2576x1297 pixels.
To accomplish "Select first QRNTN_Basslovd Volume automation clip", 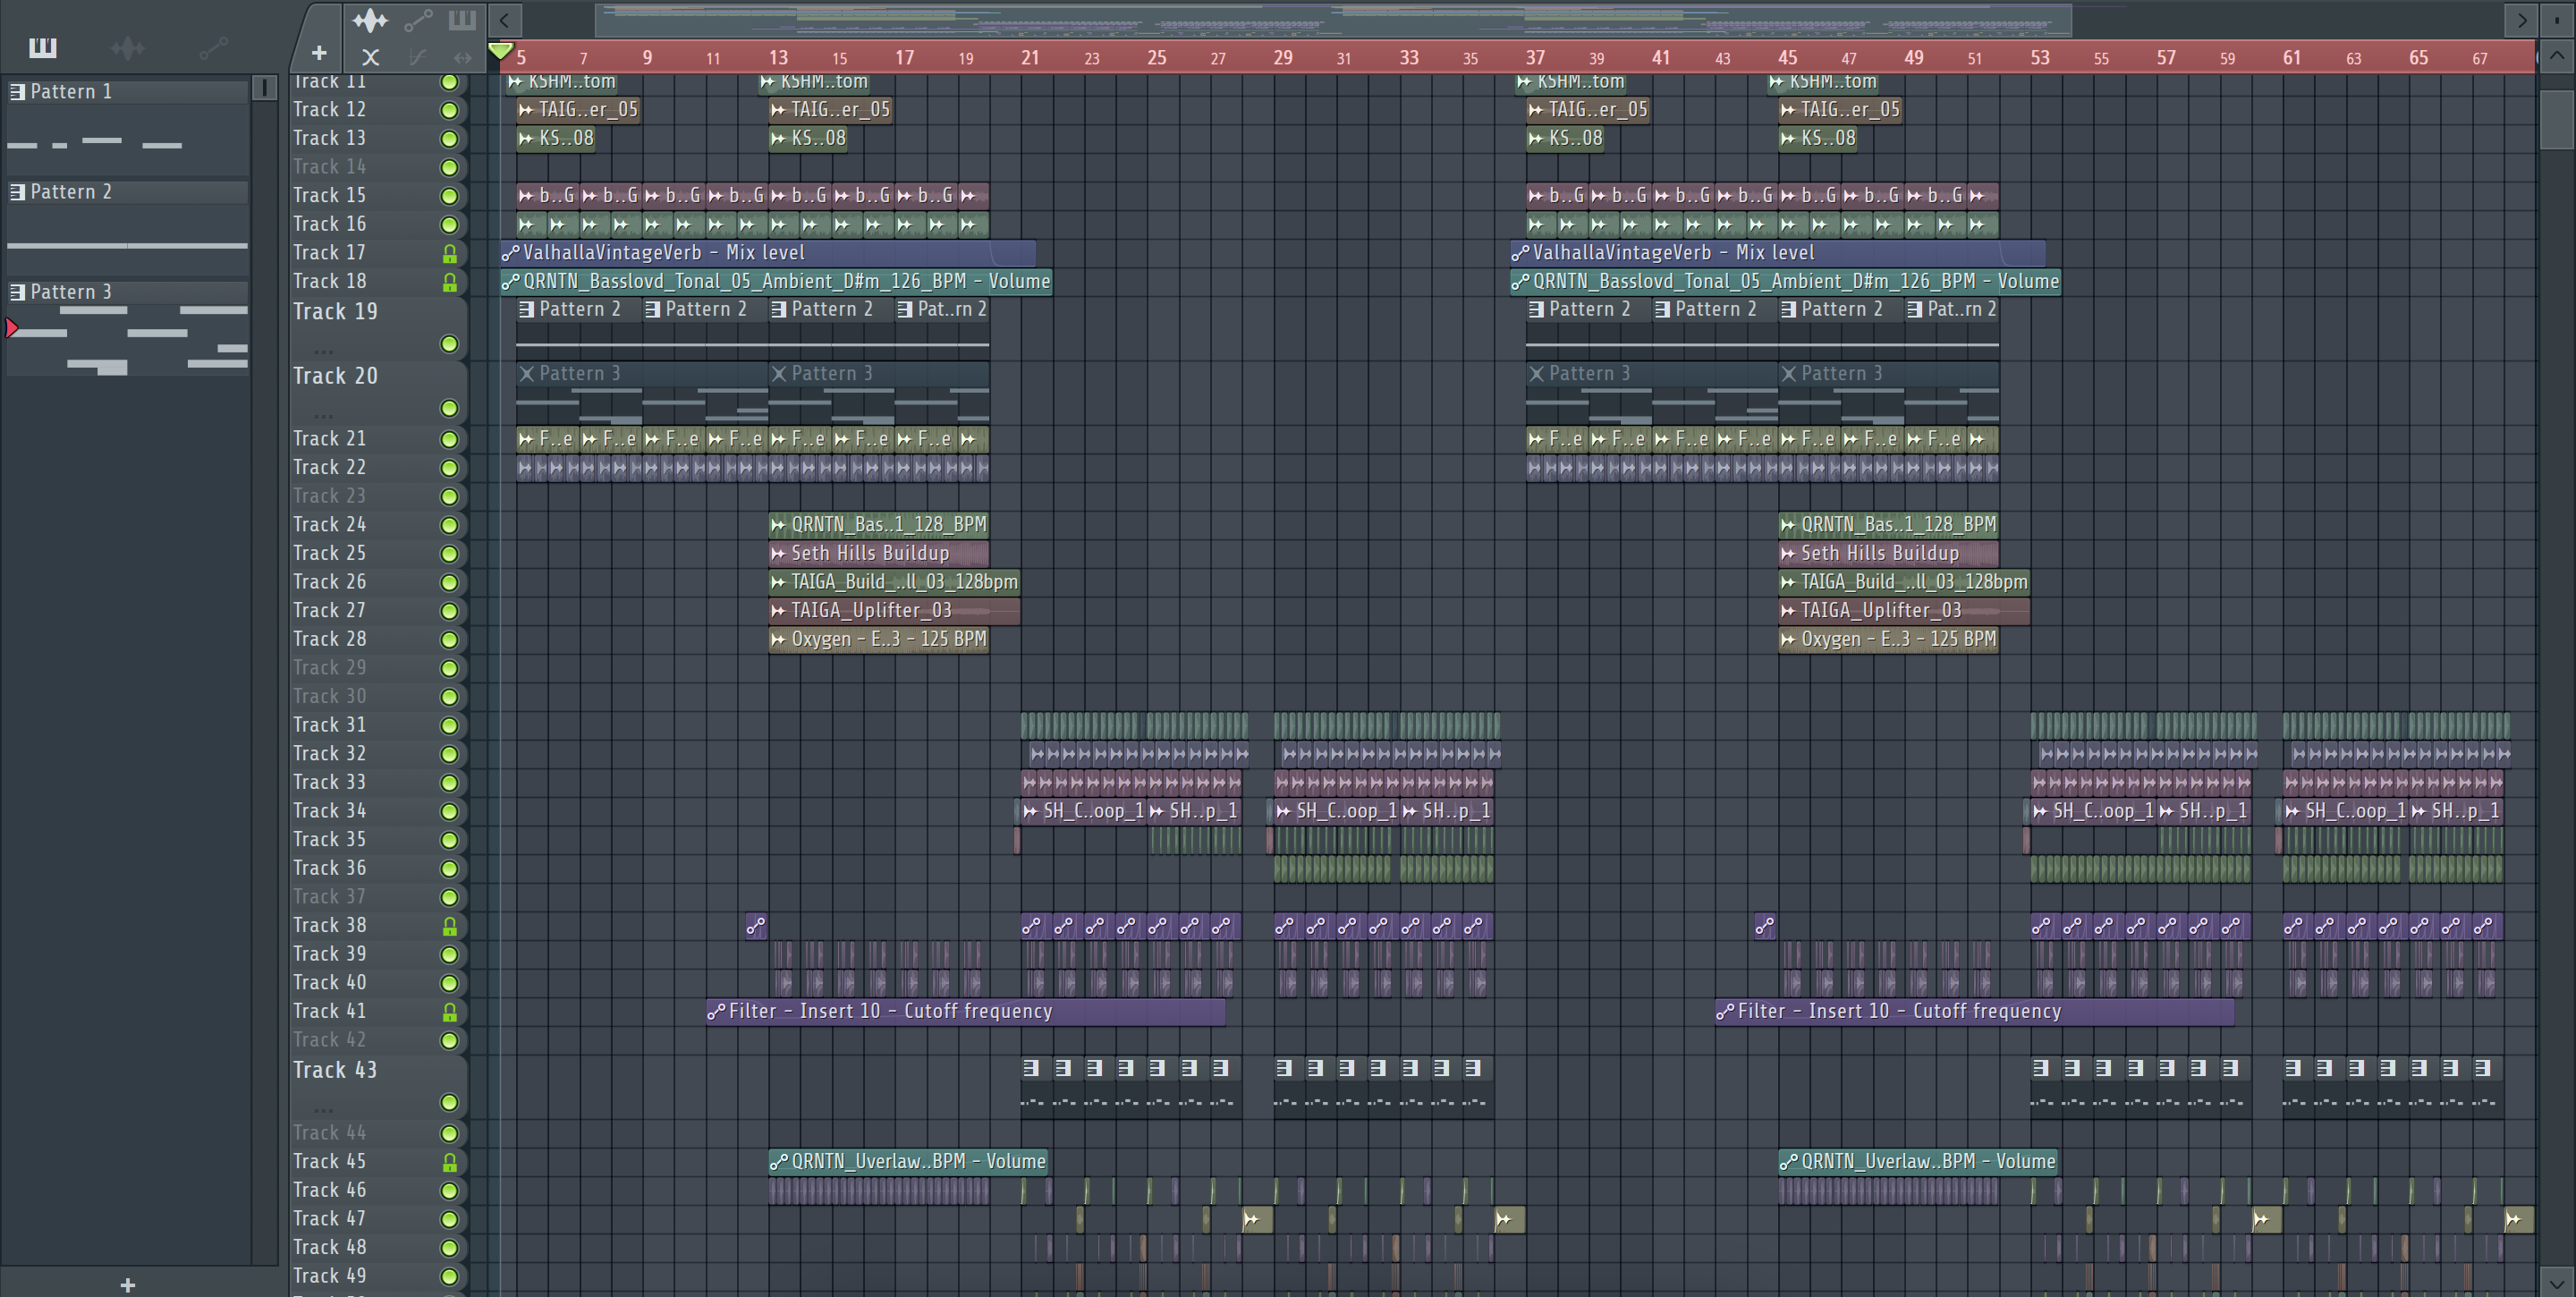I will point(776,281).
